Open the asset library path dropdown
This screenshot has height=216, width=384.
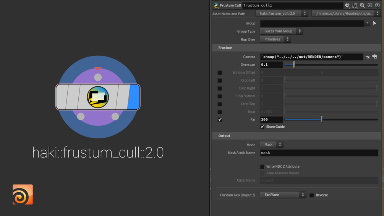click(x=346, y=13)
